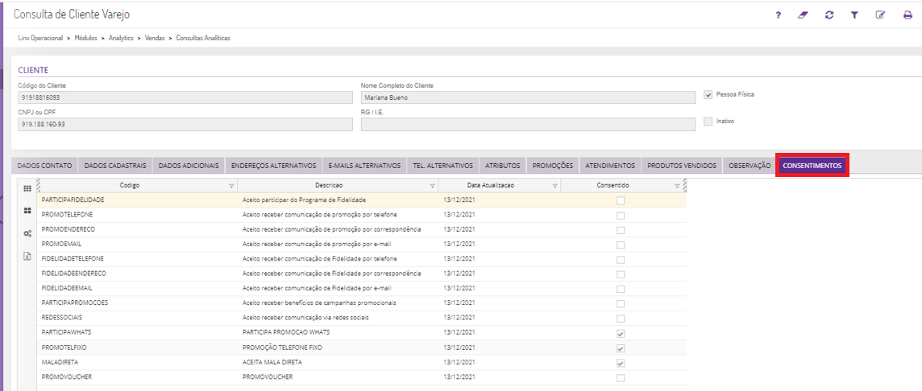Navigate to Vendas in the breadcrumb
922x391 pixels.
click(155, 38)
